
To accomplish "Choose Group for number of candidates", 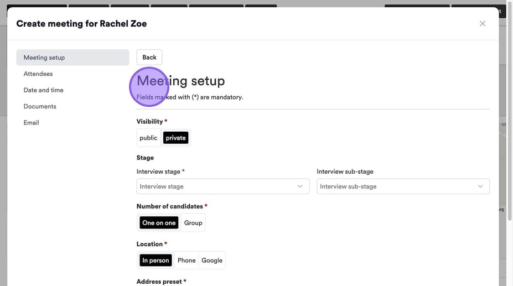I will pos(193,223).
